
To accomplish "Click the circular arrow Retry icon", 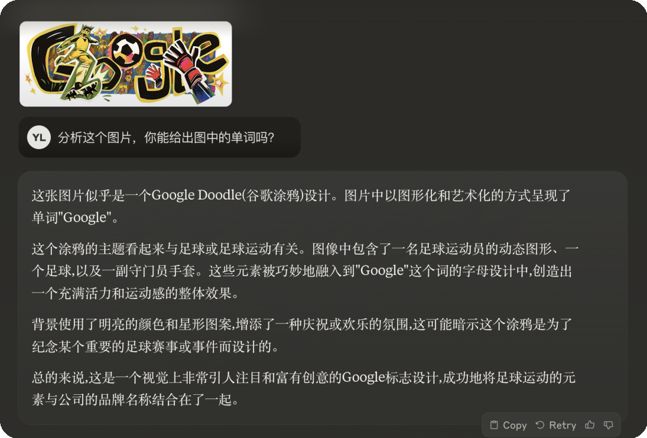I will pos(540,425).
